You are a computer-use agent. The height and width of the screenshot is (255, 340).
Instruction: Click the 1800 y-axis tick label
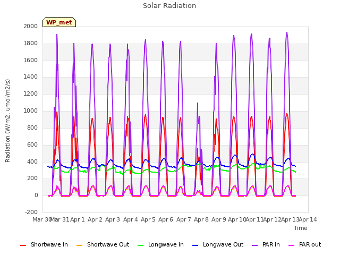pyautogui.click(x=31, y=44)
